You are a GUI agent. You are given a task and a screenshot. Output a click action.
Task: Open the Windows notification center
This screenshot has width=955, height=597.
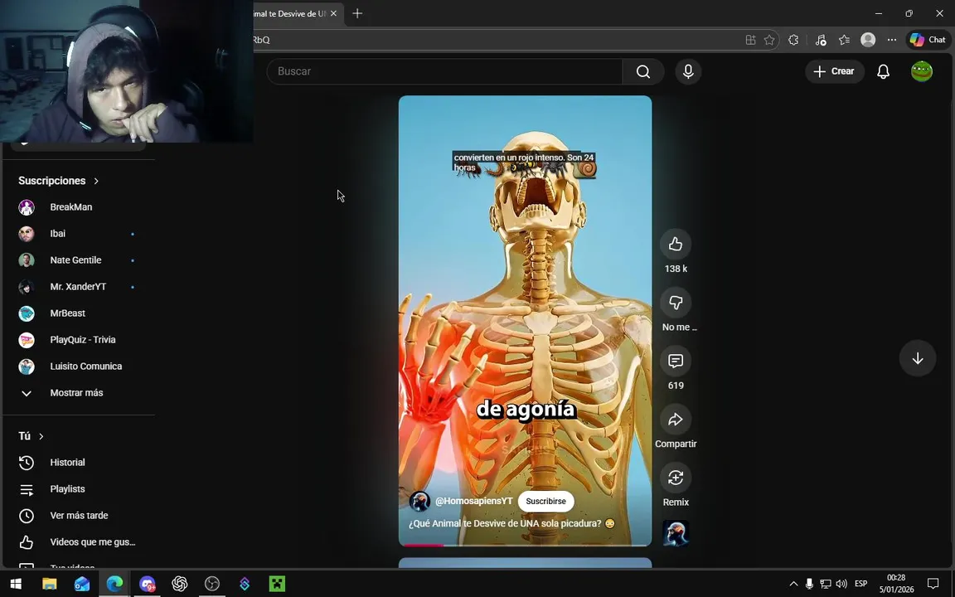click(933, 584)
